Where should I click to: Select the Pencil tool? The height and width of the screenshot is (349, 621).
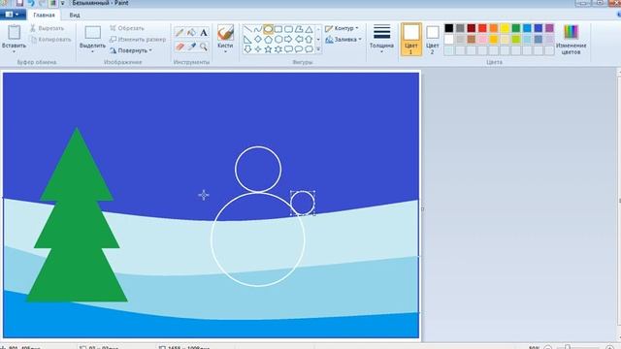point(180,32)
